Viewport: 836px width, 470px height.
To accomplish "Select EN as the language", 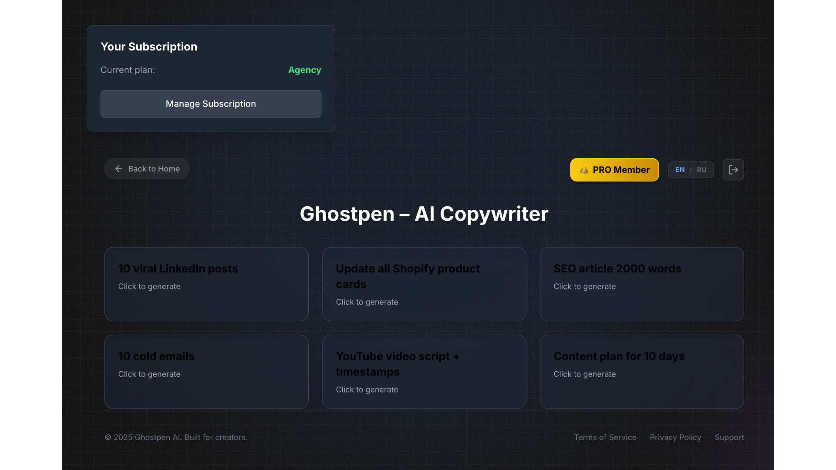I will 680,170.
